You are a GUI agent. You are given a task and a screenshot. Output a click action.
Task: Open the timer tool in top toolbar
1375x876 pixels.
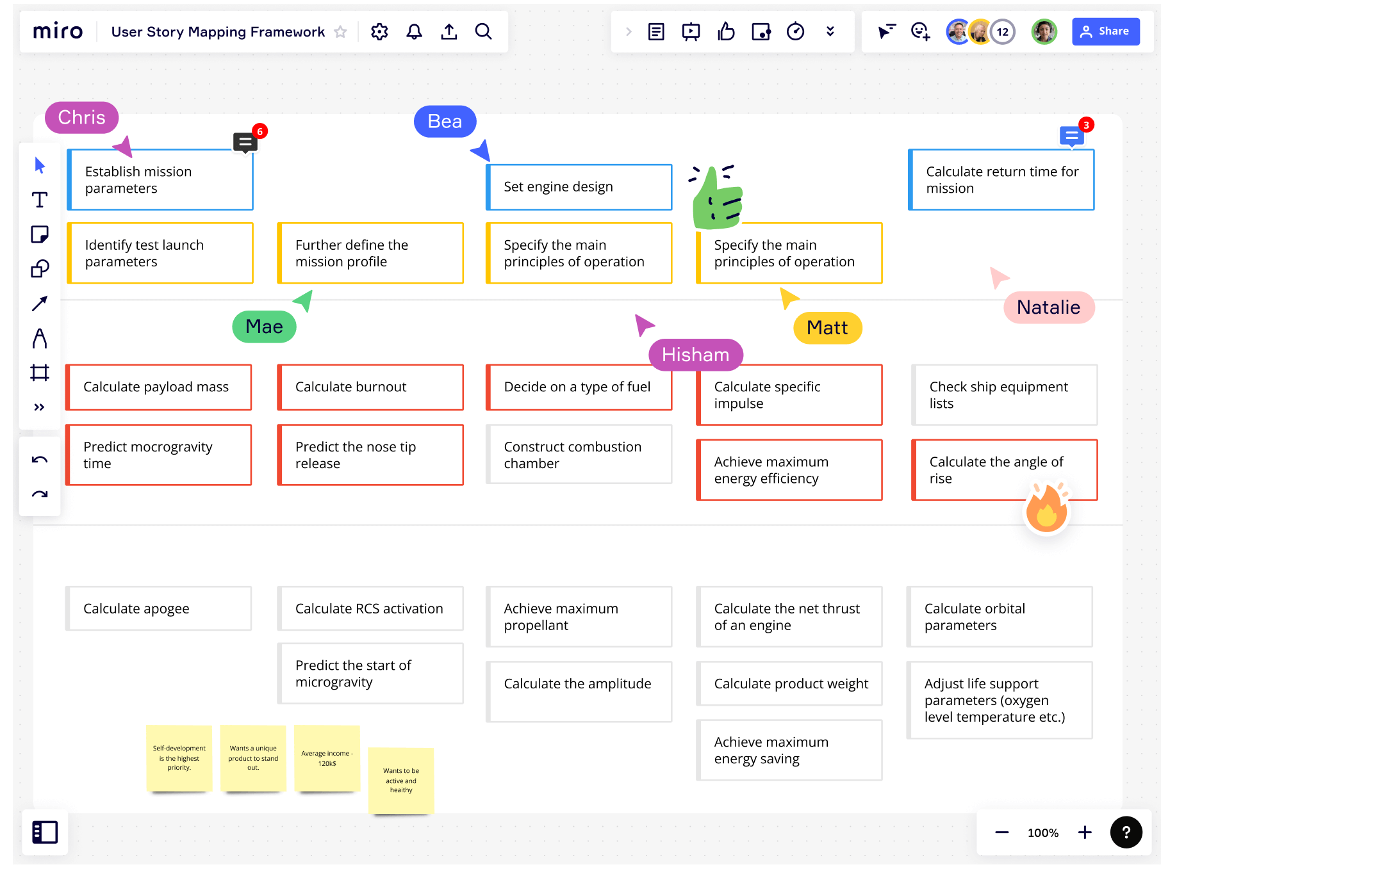pos(795,31)
